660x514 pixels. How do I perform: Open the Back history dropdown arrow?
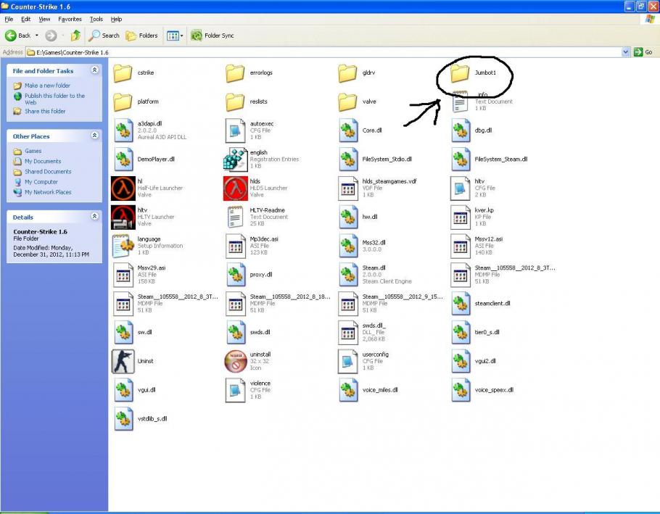pos(37,36)
